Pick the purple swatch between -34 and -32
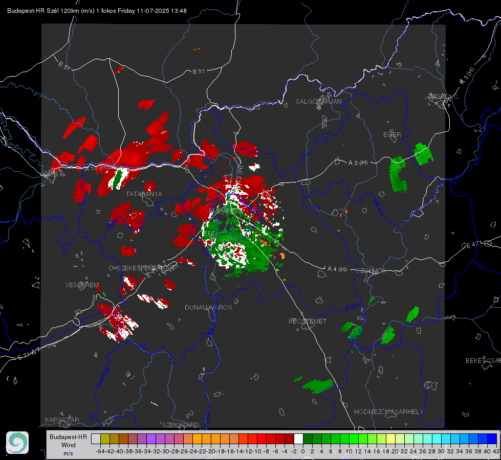501x460 pixels. coord(151,439)
